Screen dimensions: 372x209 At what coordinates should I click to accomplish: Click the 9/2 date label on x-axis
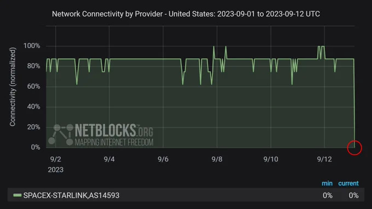click(55, 159)
